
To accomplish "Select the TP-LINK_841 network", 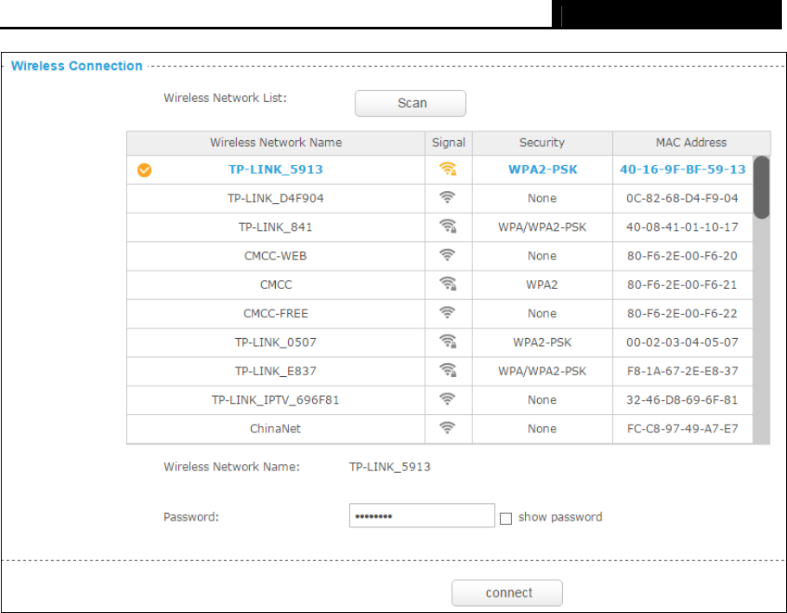I will pos(276,227).
